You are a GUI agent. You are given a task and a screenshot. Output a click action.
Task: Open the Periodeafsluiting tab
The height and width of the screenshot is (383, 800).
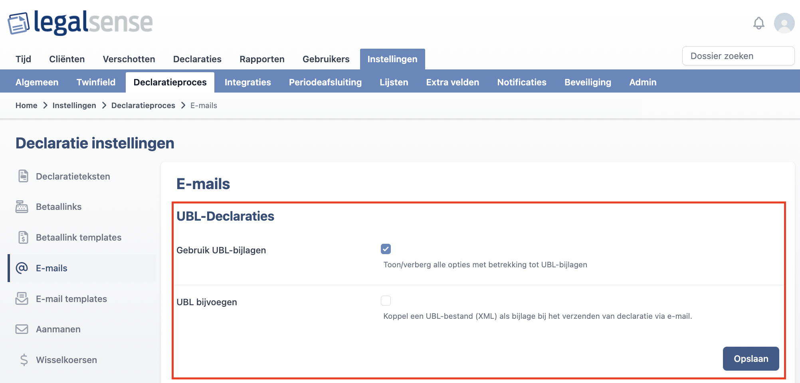click(x=325, y=82)
